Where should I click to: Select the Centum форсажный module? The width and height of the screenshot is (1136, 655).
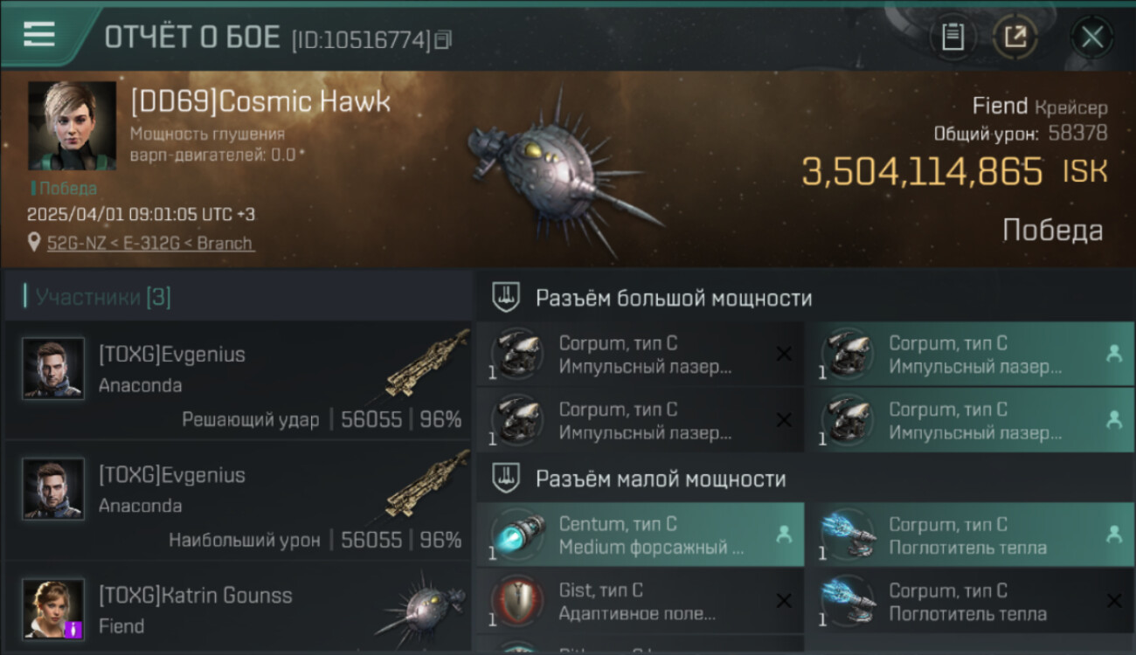pyautogui.click(x=640, y=534)
